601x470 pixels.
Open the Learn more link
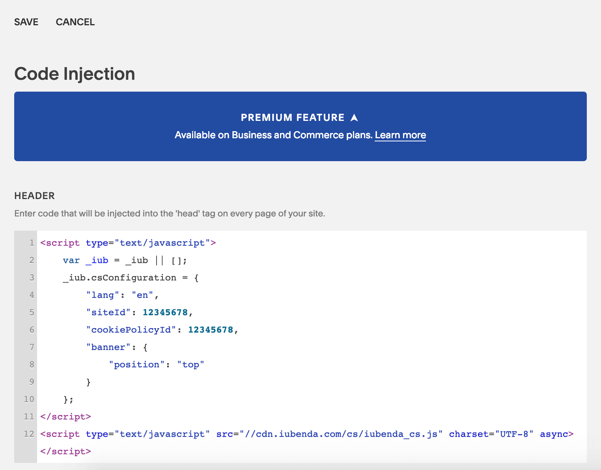(400, 135)
